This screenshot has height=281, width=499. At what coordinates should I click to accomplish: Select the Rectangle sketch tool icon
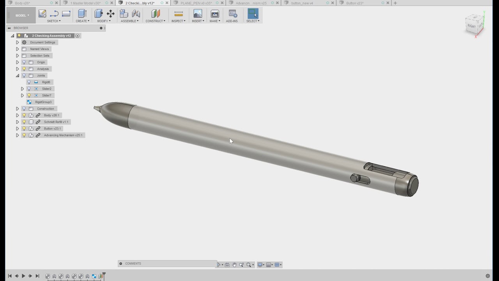[66, 14]
